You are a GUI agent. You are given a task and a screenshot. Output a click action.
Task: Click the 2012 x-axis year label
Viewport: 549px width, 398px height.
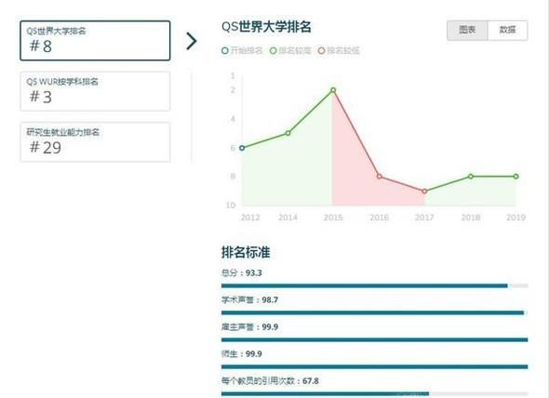click(250, 218)
